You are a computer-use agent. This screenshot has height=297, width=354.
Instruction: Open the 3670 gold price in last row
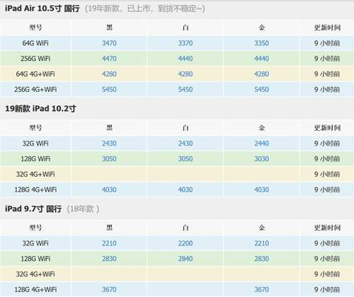click(x=261, y=289)
